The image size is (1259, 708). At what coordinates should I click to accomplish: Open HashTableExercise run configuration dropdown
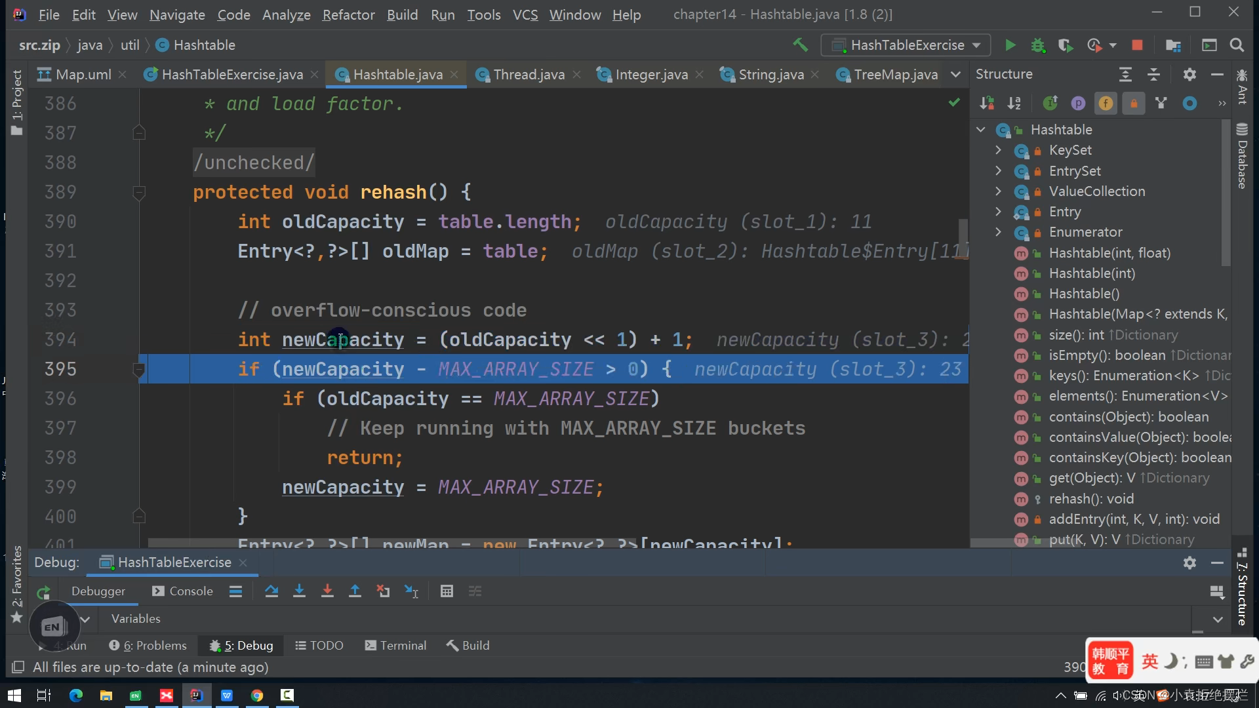[906, 45]
